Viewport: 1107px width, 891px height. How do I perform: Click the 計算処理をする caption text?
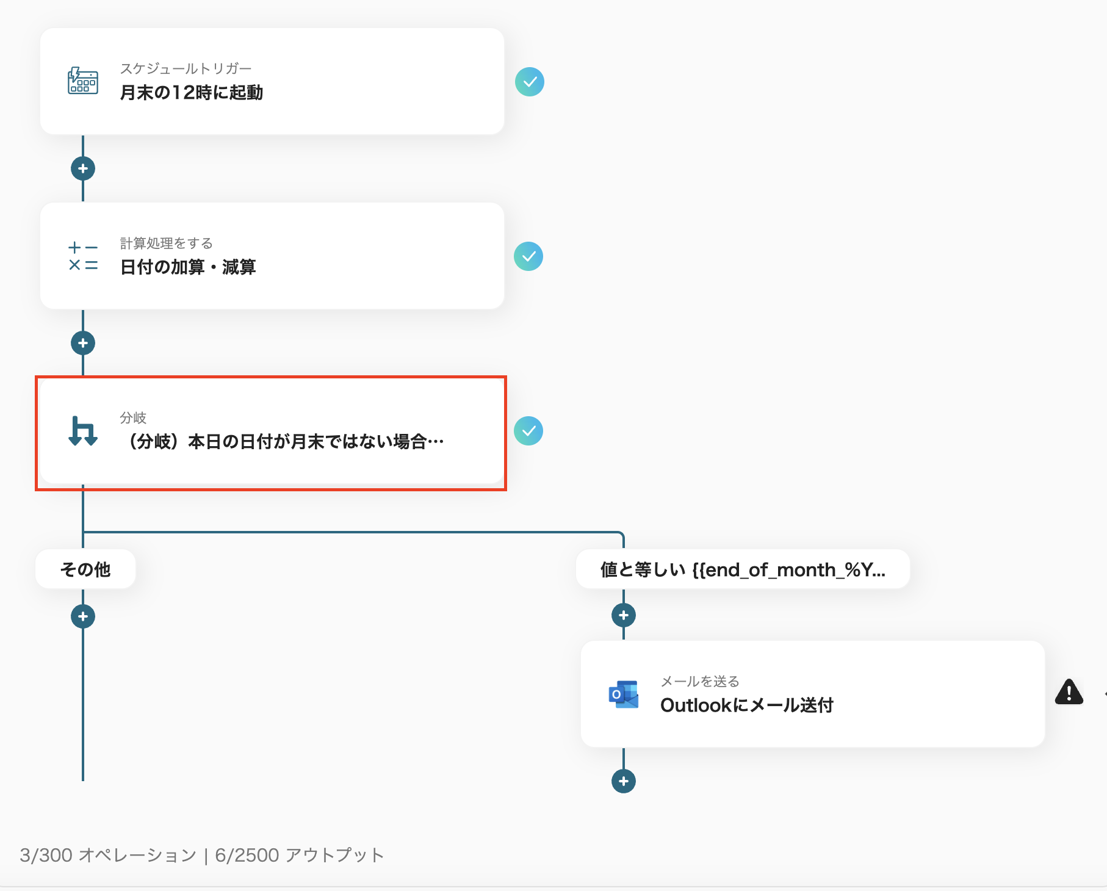tap(166, 243)
